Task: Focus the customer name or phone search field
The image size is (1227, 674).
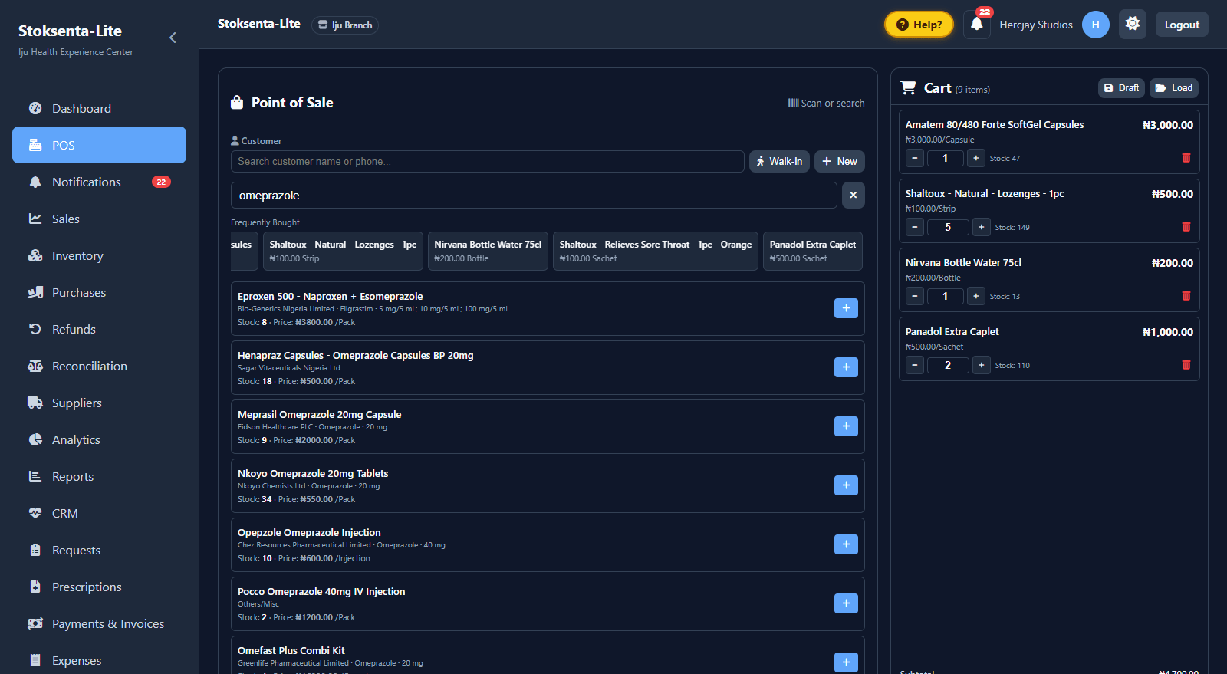Action: tap(488, 161)
